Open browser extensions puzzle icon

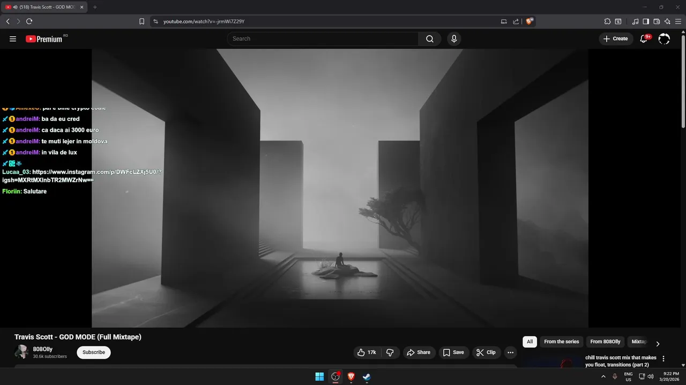point(607,21)
